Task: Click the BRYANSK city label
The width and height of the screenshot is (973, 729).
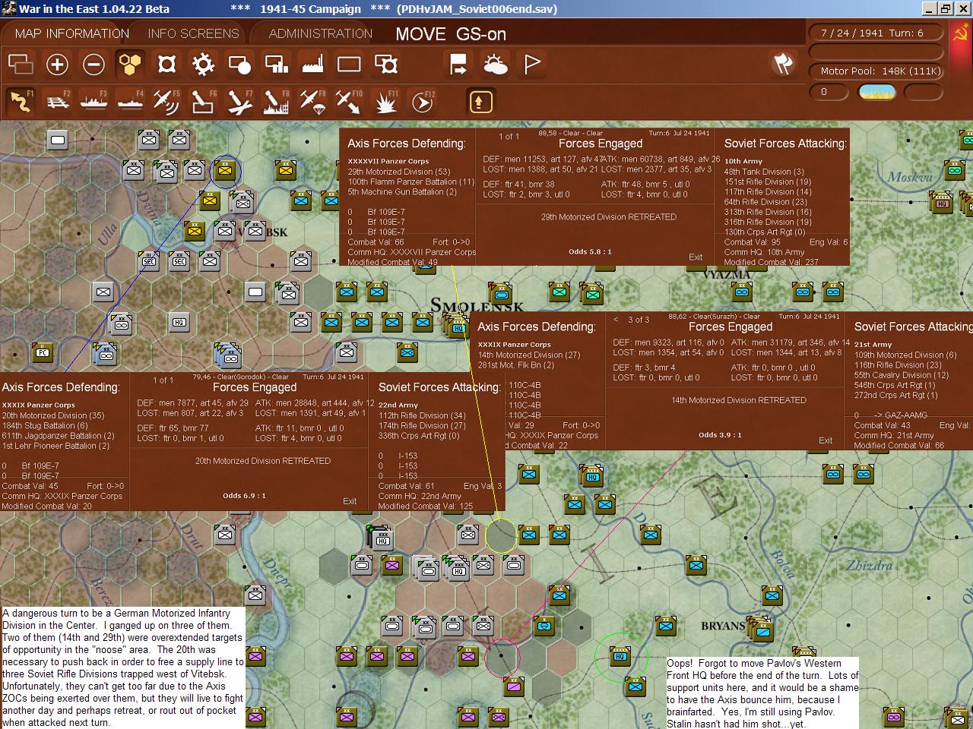Action: 723,626
